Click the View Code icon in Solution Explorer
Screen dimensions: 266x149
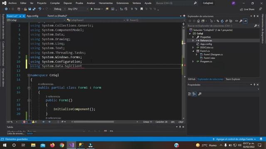236,21
